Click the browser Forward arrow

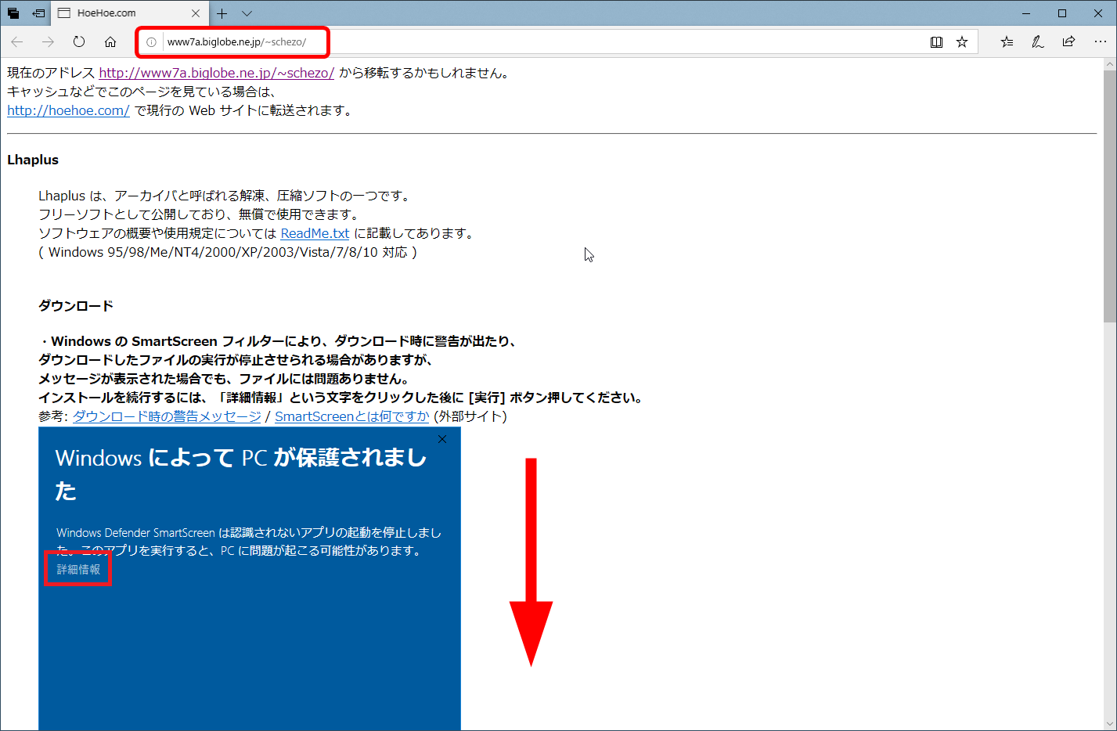[x=49, y=42]
